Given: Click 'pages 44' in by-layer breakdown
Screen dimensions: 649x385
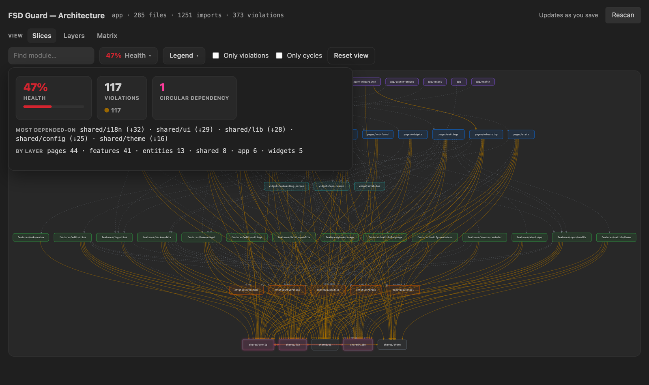Looking at the screenshot, I should tap(62, 151).
